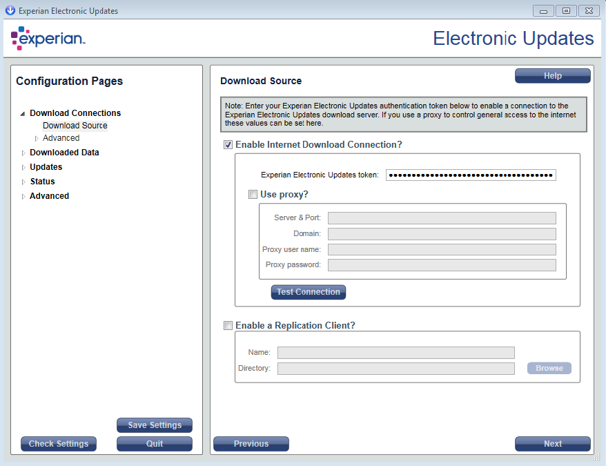Viewport: 606px width, 466px height.
Task: Go to the Next page
Action: pos(552,444)
